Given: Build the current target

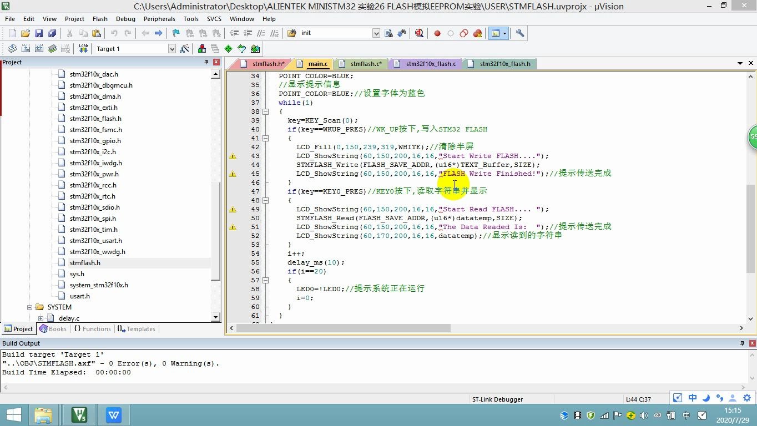Looking at the screenshot, I should pos(26,49).
